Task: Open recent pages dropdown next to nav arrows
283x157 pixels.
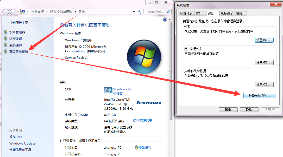Action: pos(18,12)
